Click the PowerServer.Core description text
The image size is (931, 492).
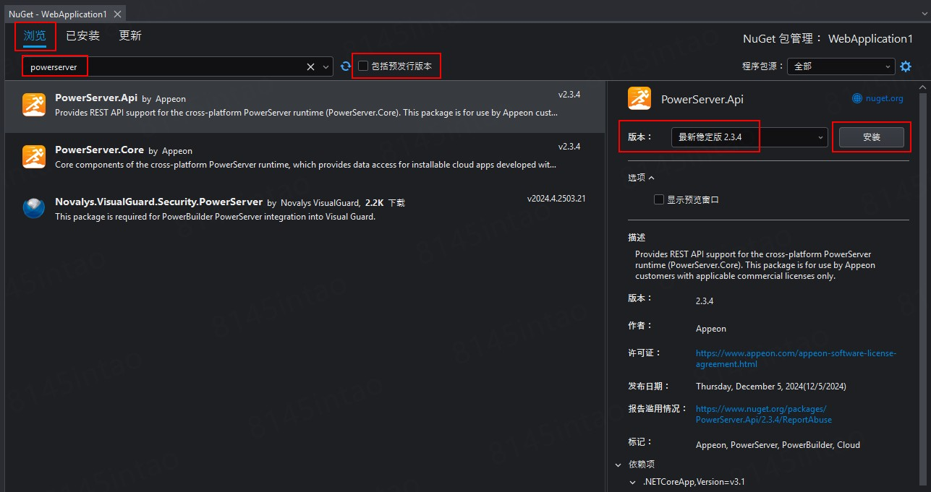tap(306, 165)
